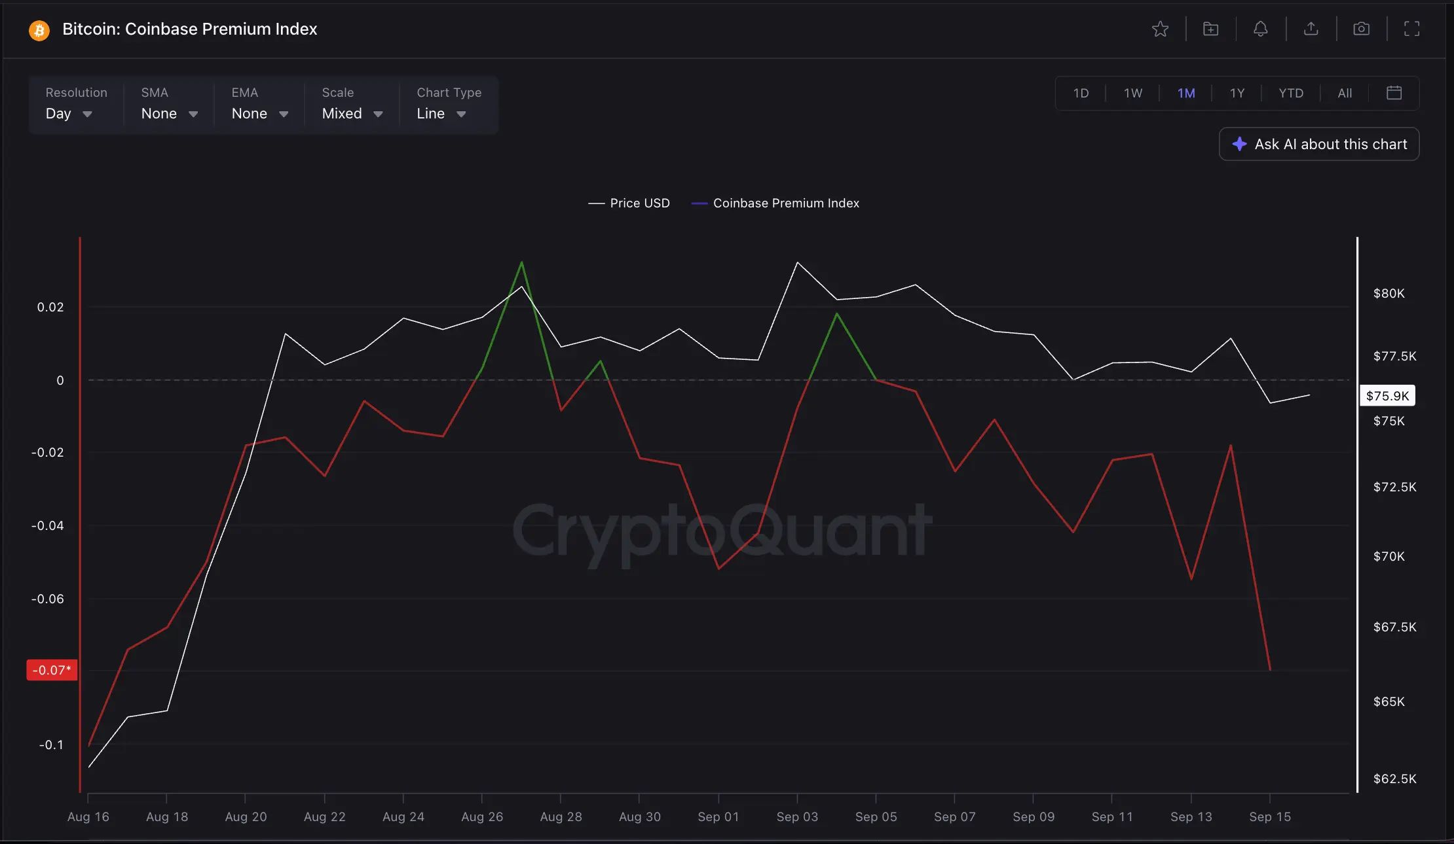Click the star favorite icon
Viewport: 1454px width, 844px height.
click(1160, 29)
